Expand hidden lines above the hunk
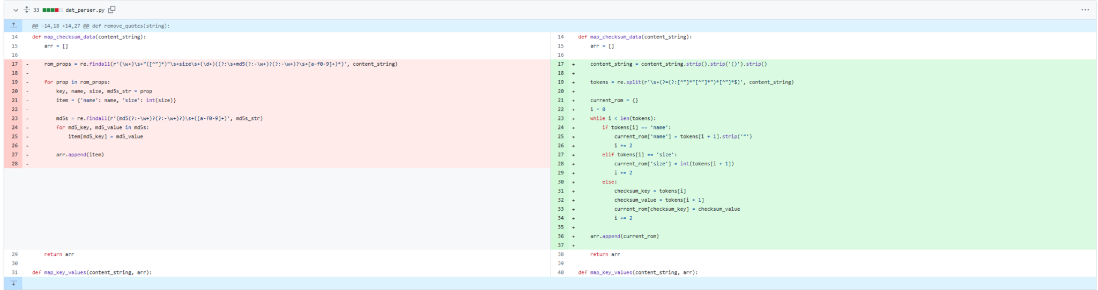 coord(13,26)
